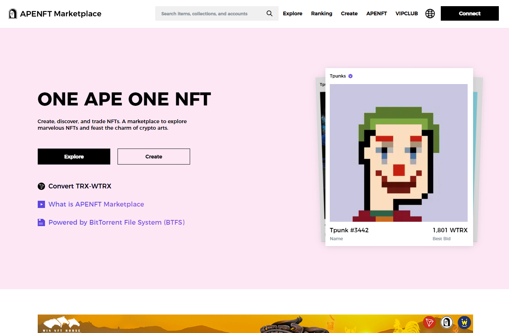The width and height of the screenshot is (509, 333).
Task: Click the WINk logo on the banner
Action: coord(464,322)
